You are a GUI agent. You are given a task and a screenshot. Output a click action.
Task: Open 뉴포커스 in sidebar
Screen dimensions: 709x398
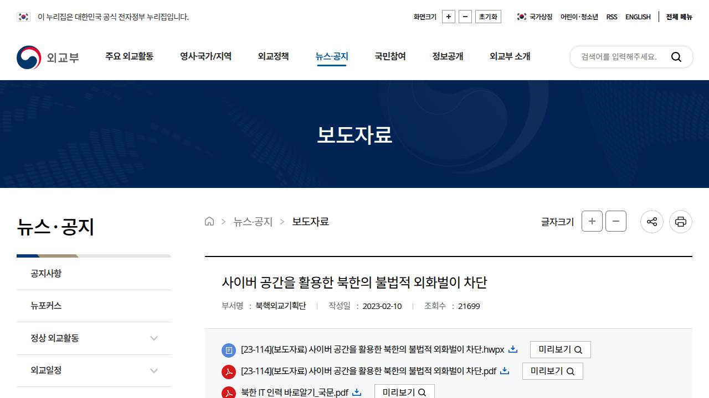pos(94,306)
